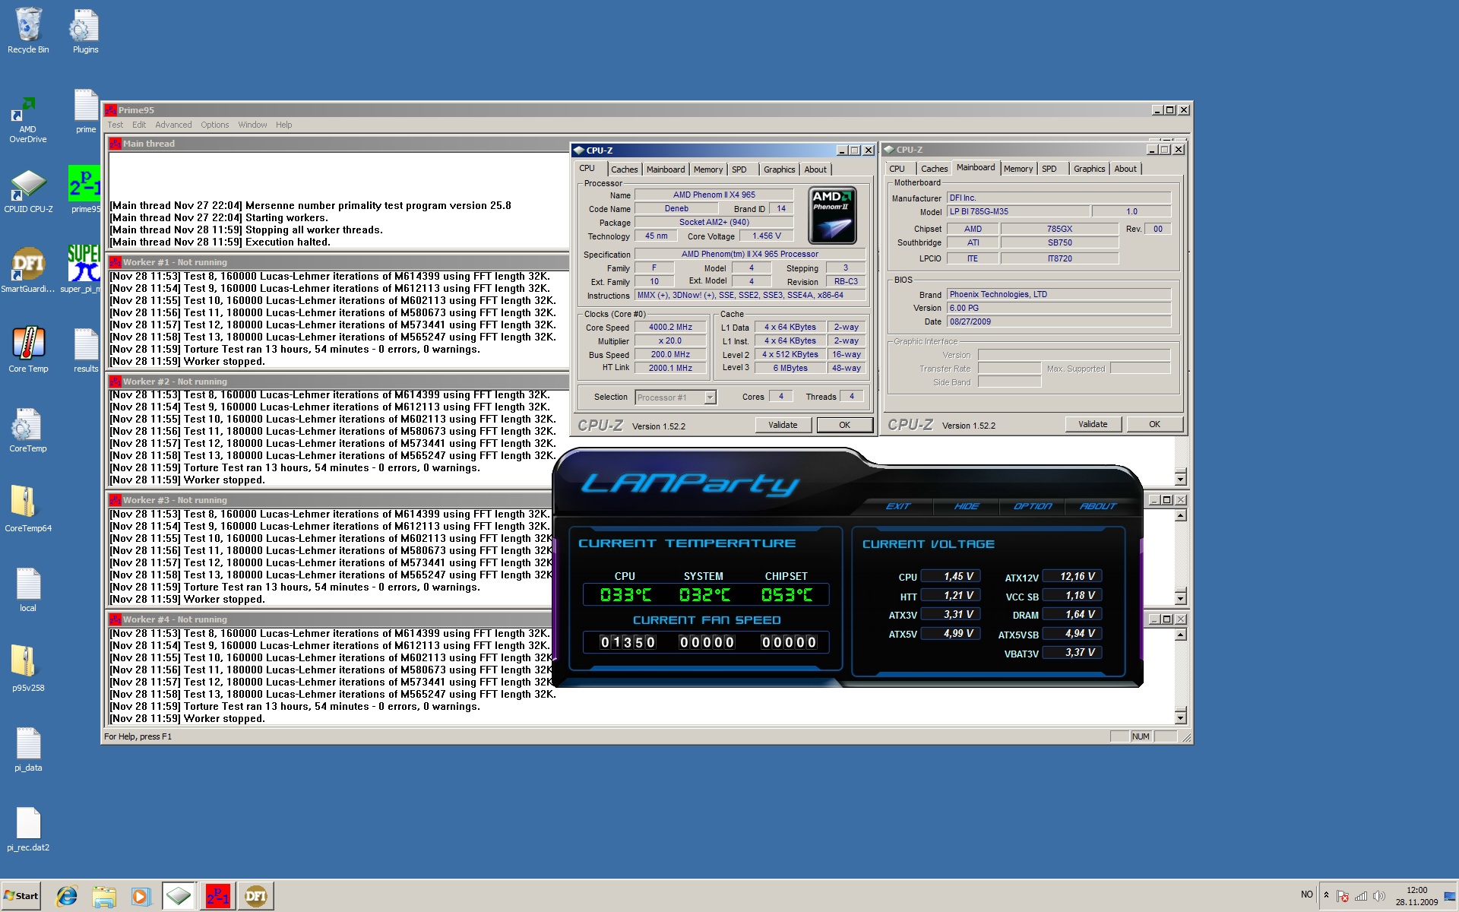The height and width of the screenshot is (912, 1459).
Task: Click Worker #3 scrollbar up arrow
Action: 1180,515
